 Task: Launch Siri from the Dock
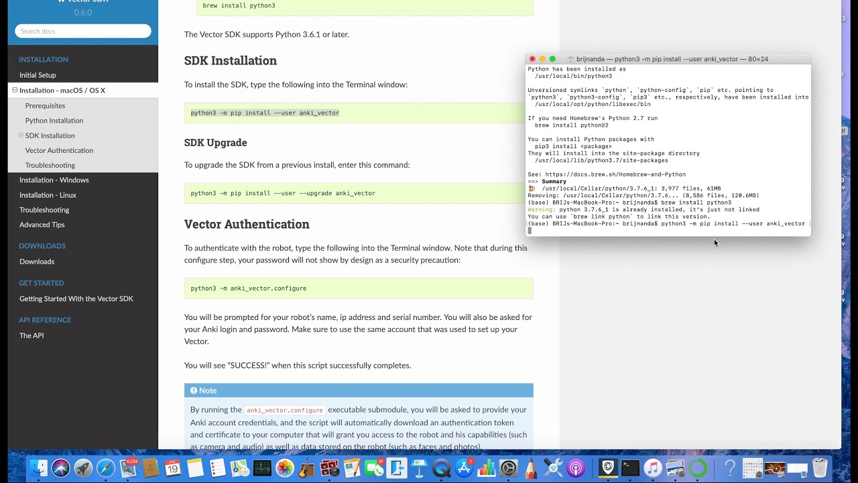(x=61, y=468)
